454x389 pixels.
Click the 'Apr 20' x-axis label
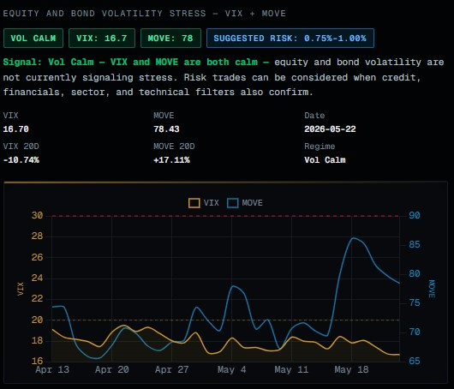[112, 369]
